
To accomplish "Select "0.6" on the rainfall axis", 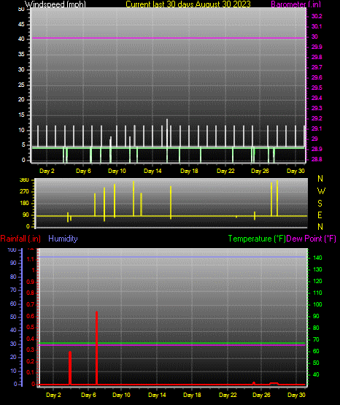I will pyautogui.click(x=31, y=316).
